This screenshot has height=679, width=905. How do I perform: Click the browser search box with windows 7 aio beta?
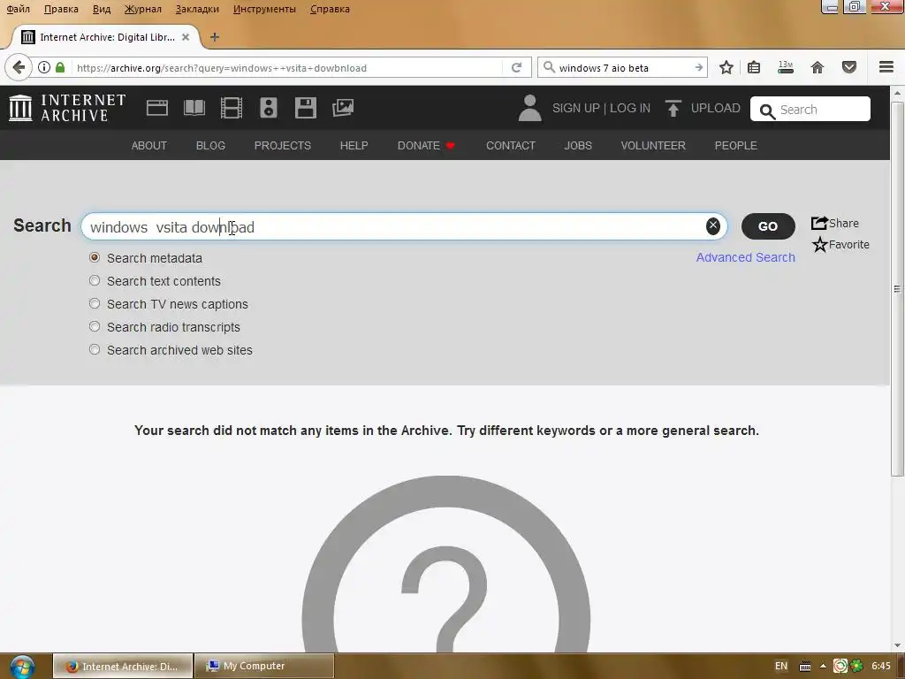[x=623, y=67]
